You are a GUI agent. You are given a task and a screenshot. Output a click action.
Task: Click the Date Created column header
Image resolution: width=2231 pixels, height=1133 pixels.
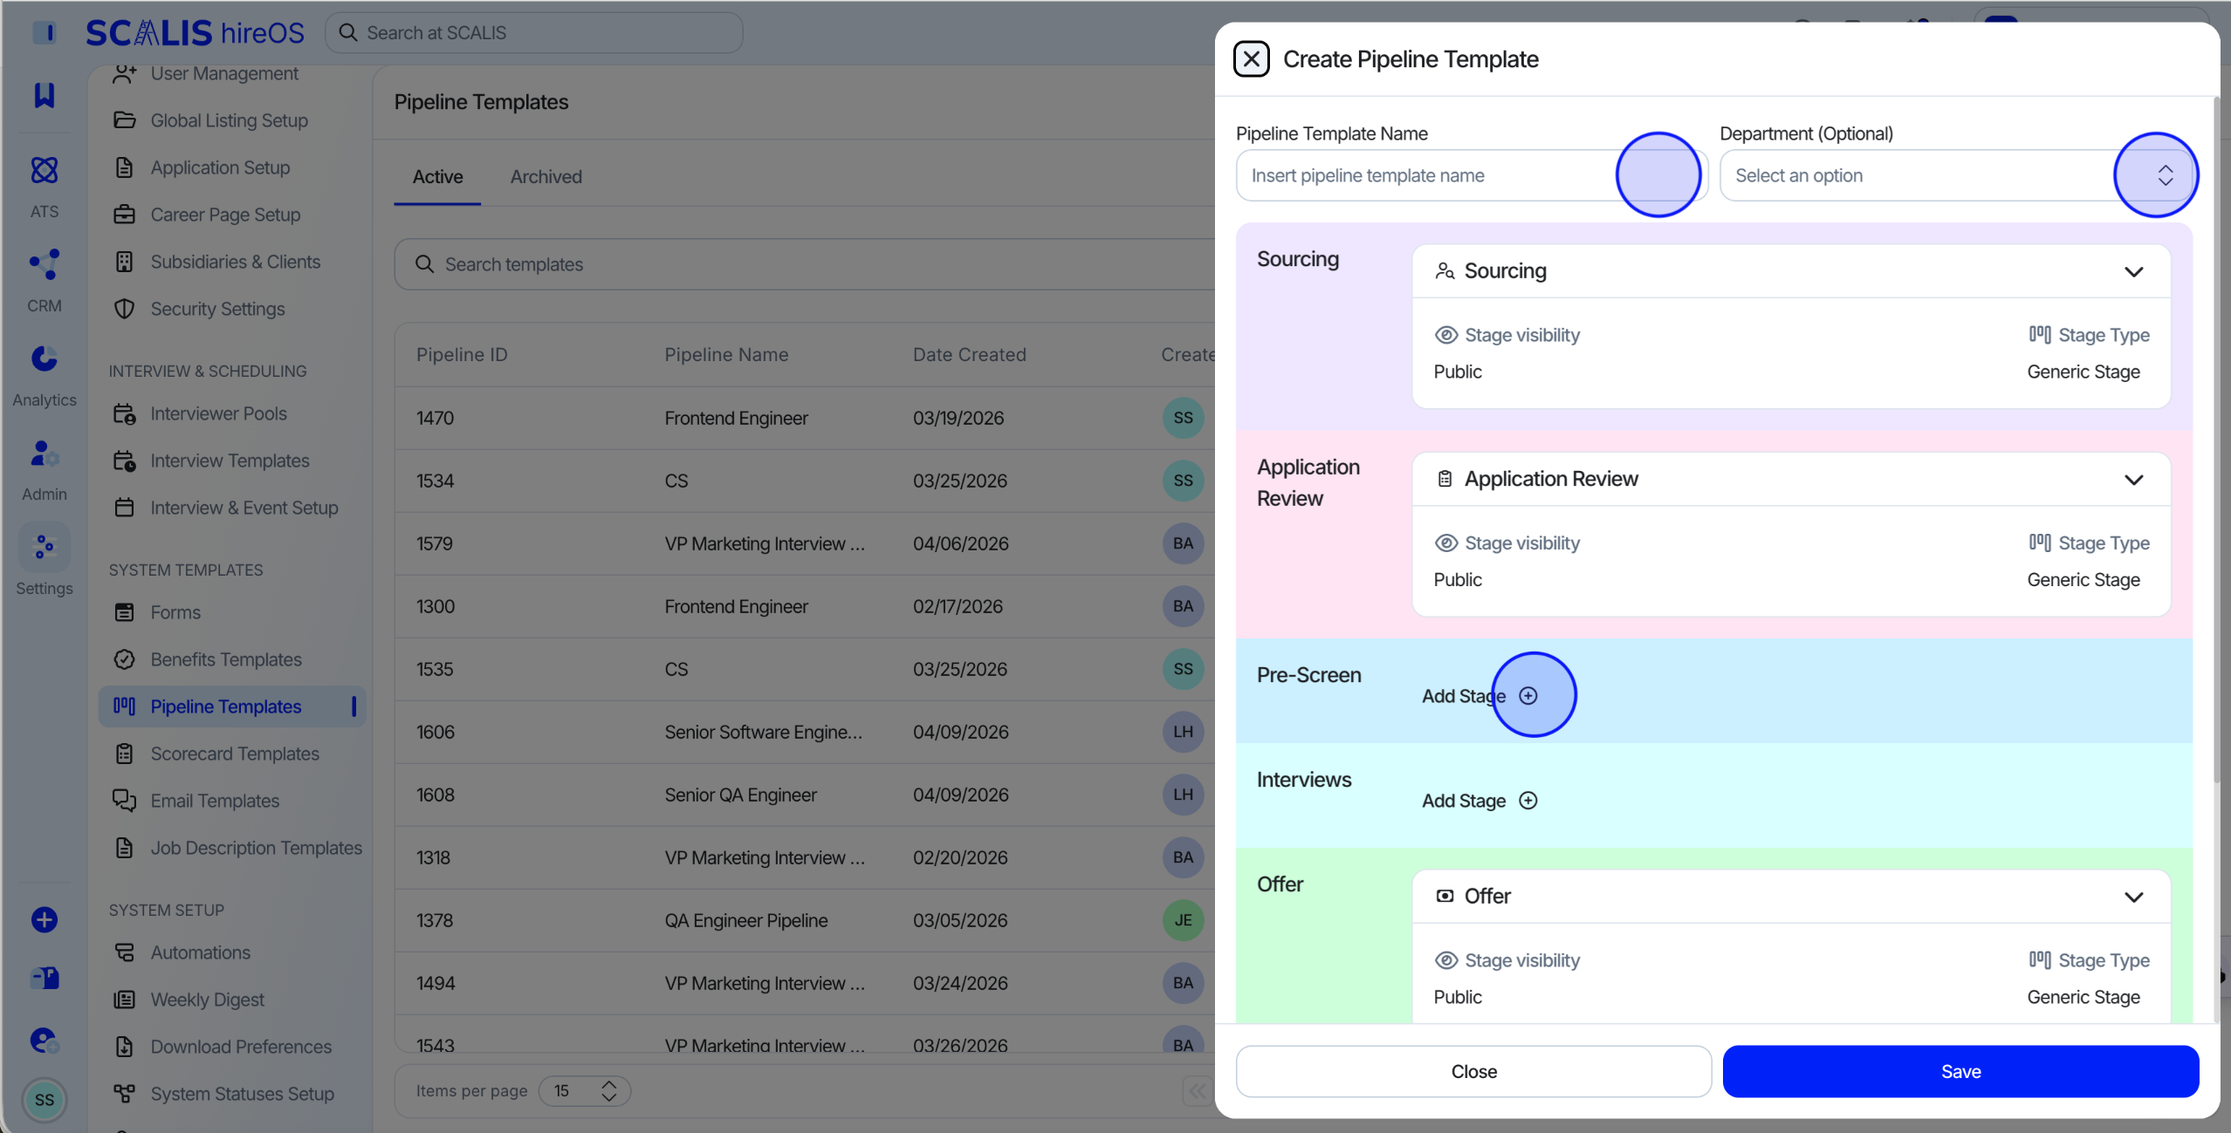pos(969,355)
